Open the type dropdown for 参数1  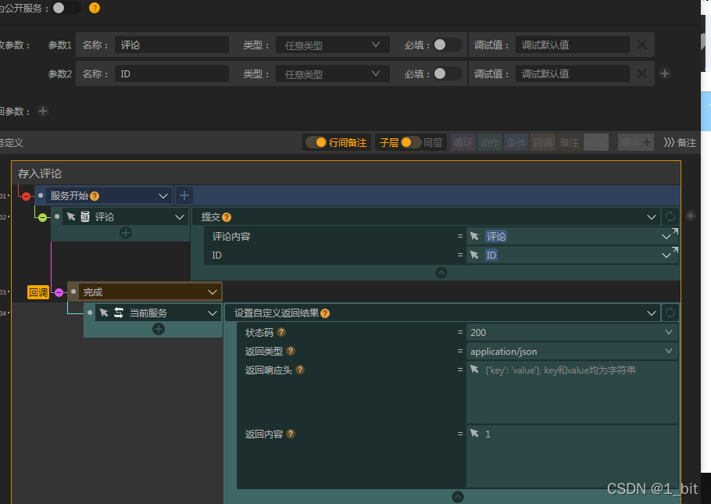332,45
